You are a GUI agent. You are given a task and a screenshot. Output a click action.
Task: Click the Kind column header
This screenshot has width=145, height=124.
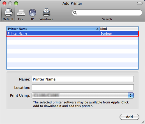click(x=119, y=29)
